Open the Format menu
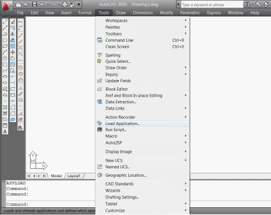The width and height of the screenshot is (271, 215). click(85, 13)
